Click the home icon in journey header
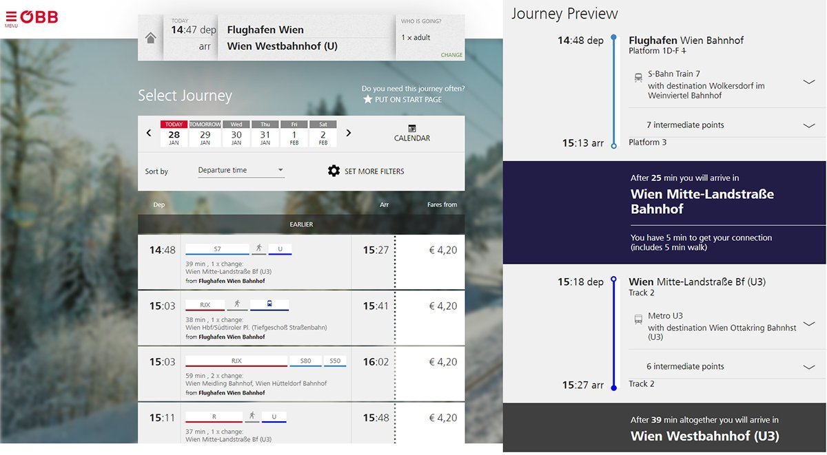Screen dimensions: 827x455 (150, 38)
